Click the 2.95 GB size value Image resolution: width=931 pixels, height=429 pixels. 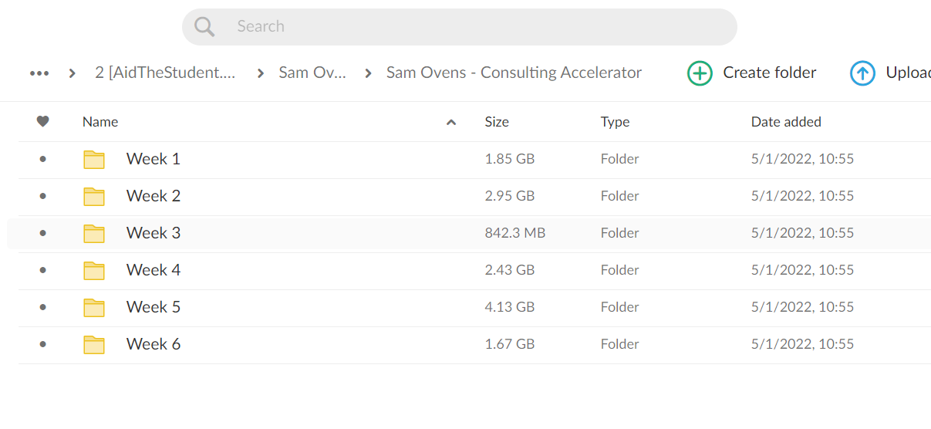[x=510, y=196]
